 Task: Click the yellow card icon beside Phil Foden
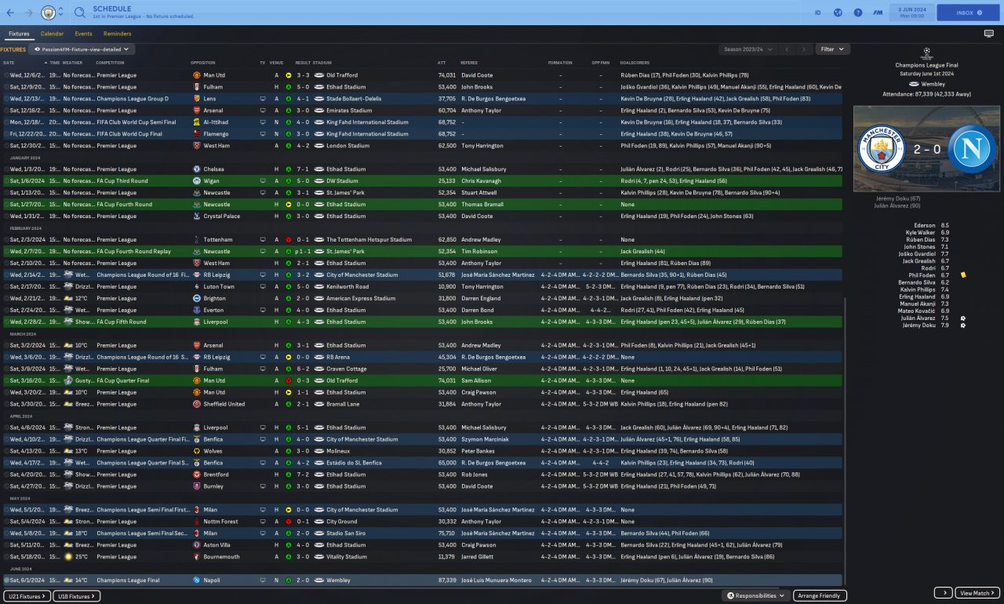point(962,275)
